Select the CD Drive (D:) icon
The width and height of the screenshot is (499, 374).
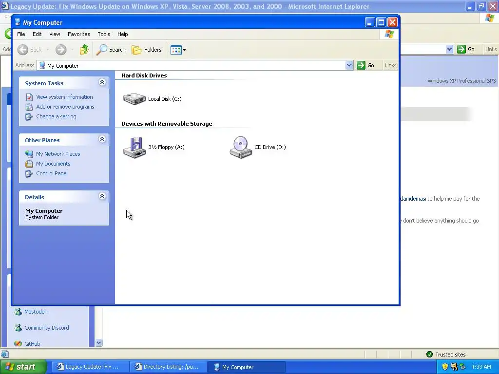pyautogui.click(x=241, y=147)
